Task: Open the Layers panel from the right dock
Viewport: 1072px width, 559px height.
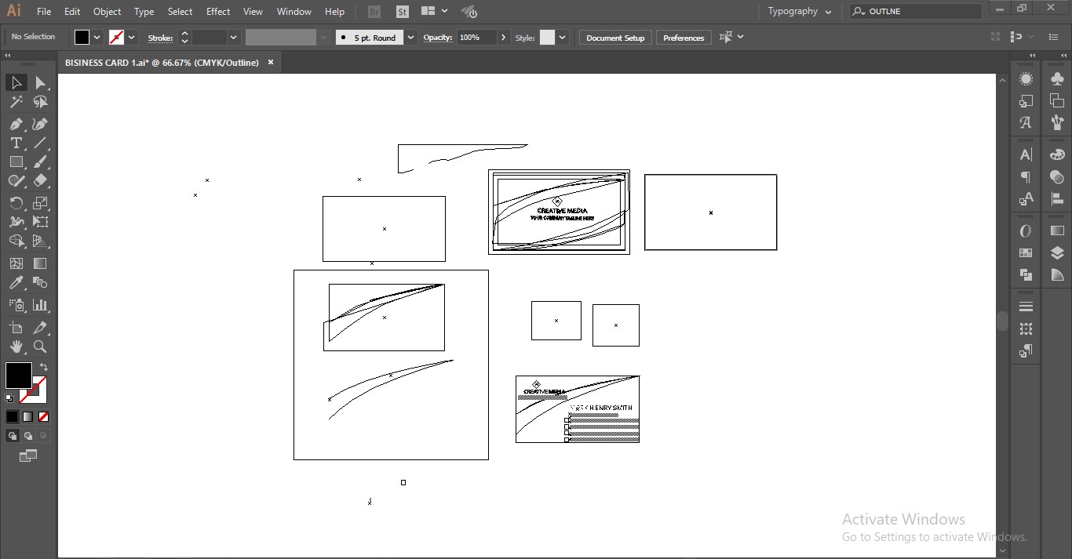Action: point(1056,253)
